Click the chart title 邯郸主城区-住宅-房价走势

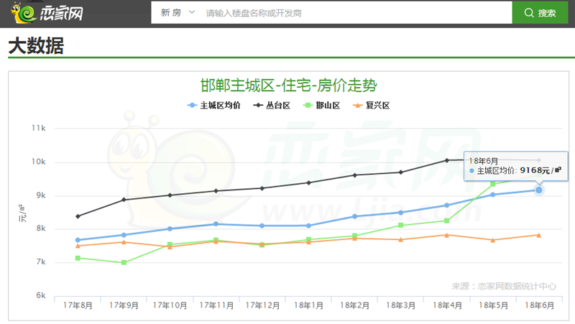click(289, 85)
